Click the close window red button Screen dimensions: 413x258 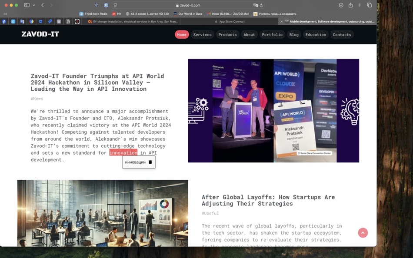click(x=6, y=5)
